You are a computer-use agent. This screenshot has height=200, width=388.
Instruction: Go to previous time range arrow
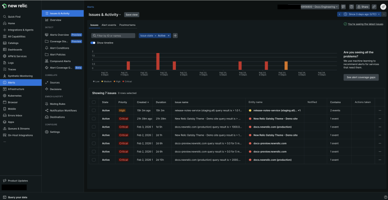(340, 14)
